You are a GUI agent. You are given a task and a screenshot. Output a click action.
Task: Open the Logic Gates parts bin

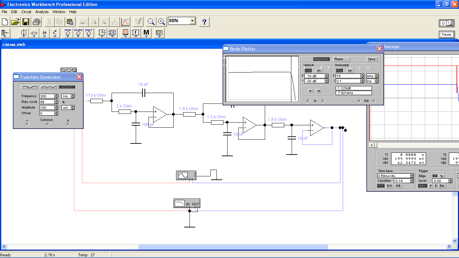(x=102, y=33)
